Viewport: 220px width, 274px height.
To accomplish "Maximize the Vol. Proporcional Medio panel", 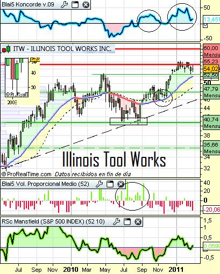I will [110, 184].
